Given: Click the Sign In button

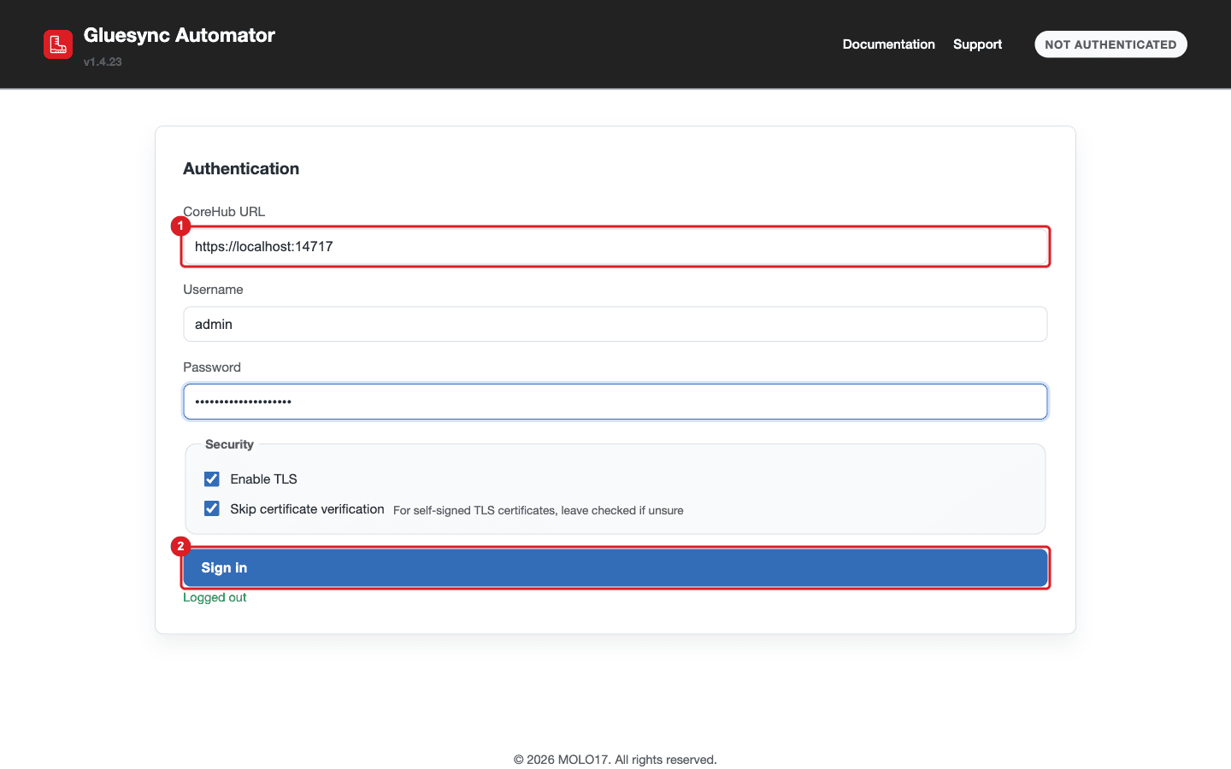Looking at the screenshot, I should tap(615, 568).
